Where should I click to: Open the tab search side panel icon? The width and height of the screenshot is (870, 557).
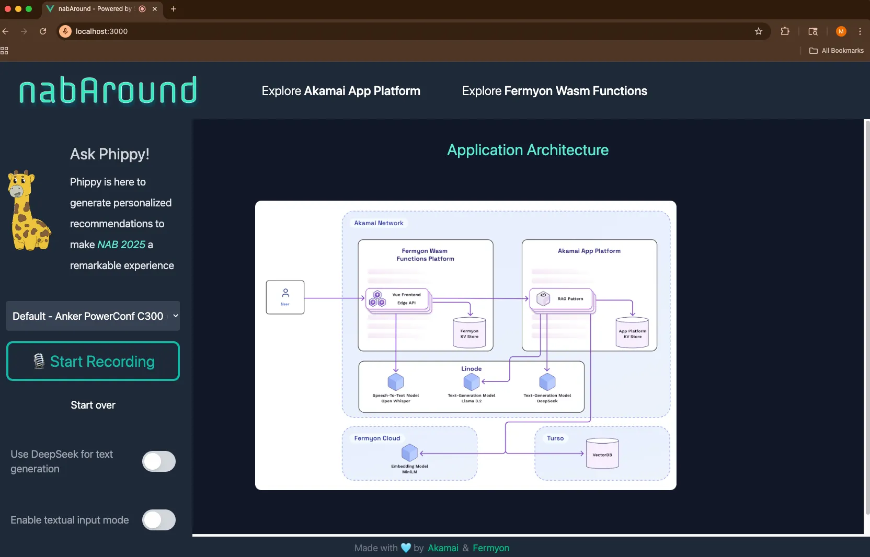tap(813, 31)
